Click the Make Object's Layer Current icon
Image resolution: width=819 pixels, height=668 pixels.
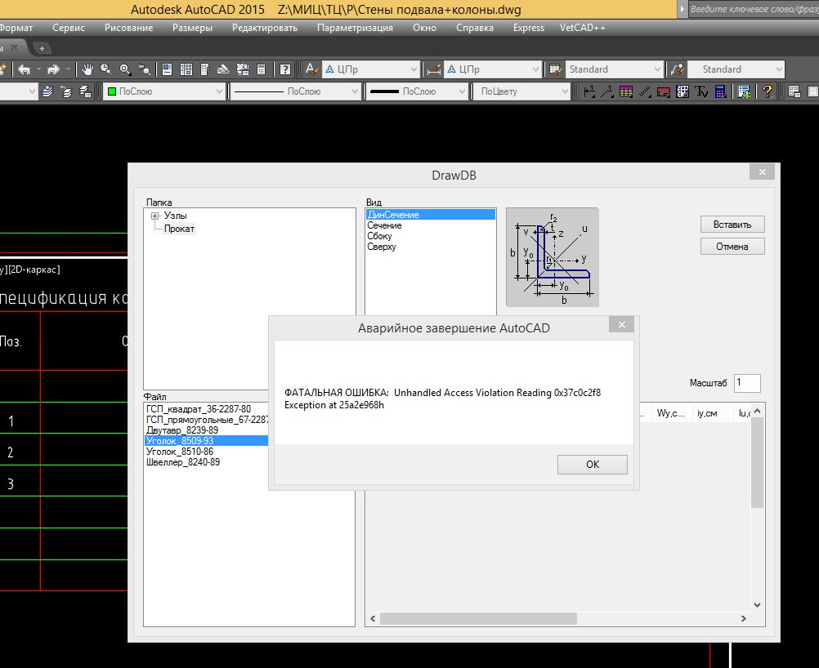(x=47, y=91)
